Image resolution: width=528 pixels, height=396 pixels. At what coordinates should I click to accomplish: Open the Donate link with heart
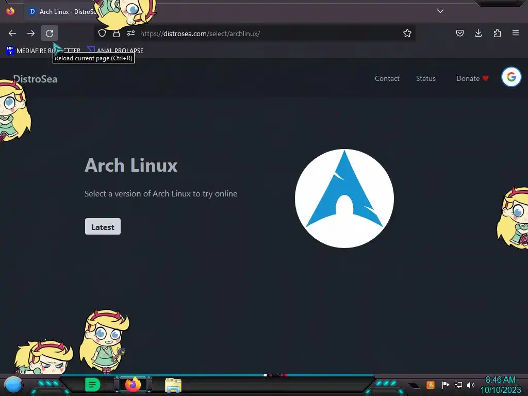coord(472,78)
